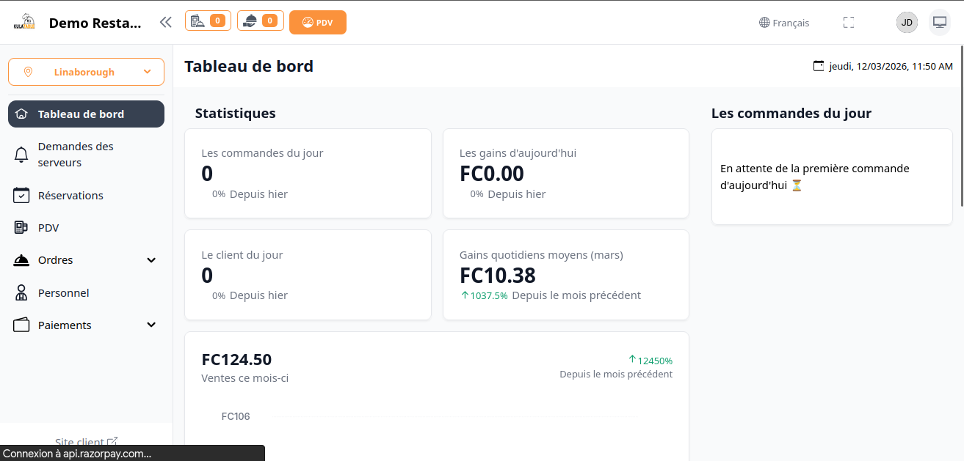Expand the Paiements submenu
The image size is (964, 461).
point(151,325)
